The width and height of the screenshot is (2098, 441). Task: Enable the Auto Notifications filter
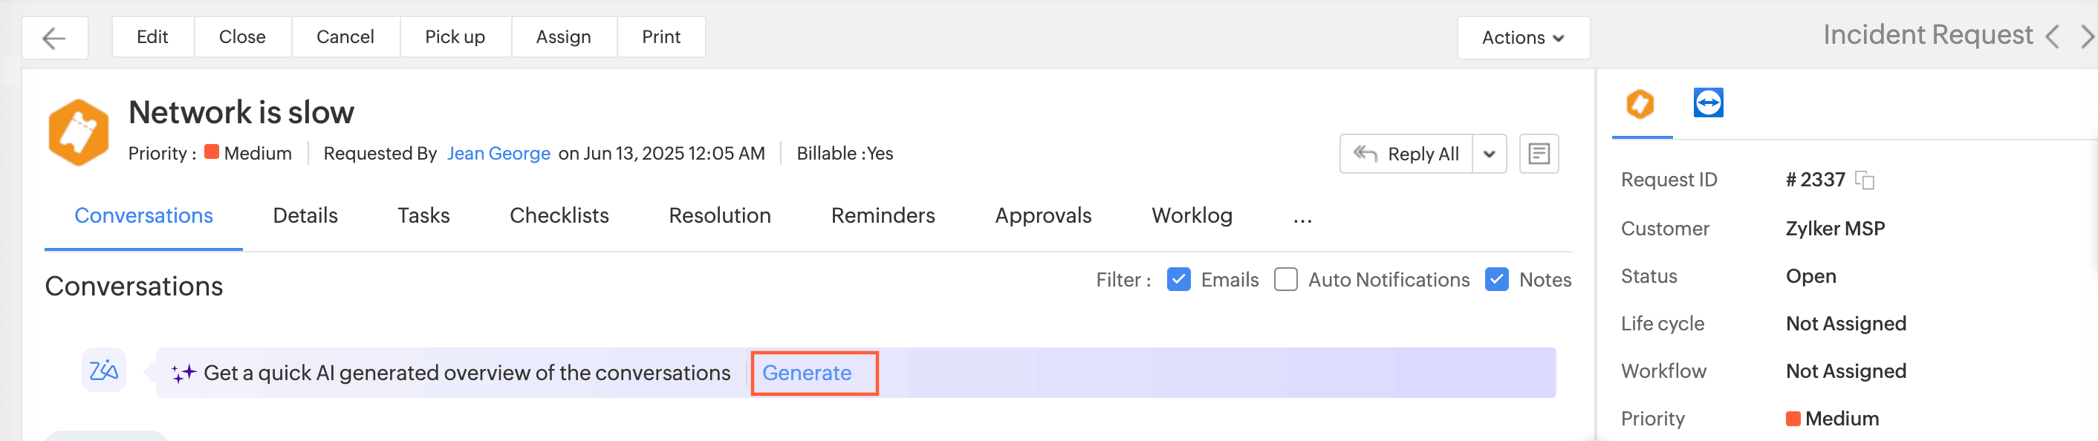pos(1286,280)
